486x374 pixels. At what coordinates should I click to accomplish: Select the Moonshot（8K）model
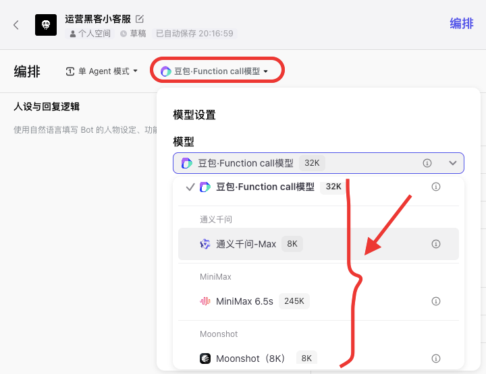point(319,359)
